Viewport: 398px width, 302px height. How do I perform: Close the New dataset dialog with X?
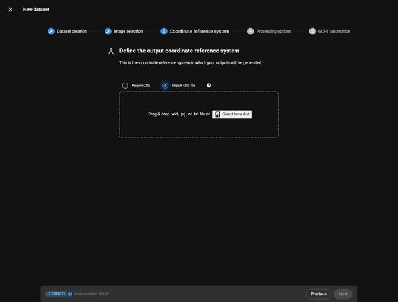click(11, 10)
